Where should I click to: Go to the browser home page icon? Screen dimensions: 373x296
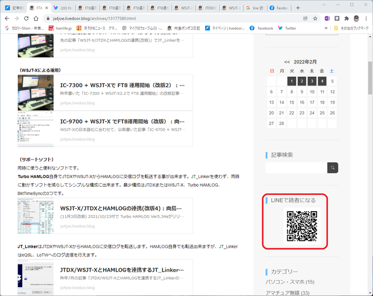point(36,18)
